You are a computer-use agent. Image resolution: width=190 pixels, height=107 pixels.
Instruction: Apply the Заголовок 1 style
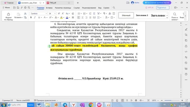[142, 15]
